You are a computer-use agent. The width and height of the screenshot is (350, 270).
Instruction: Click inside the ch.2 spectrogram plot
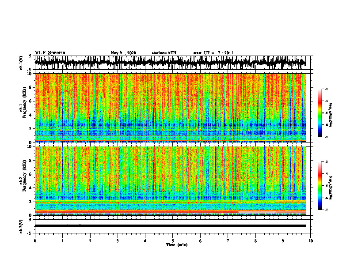tap(172, 181)
